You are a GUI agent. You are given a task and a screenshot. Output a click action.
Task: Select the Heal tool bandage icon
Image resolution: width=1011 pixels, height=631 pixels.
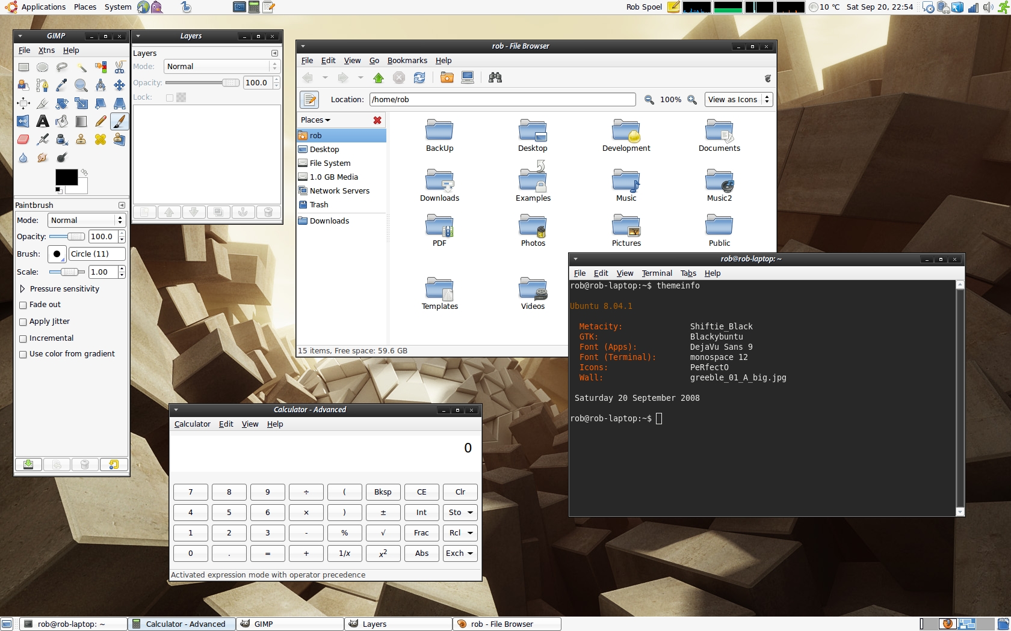[100, 139]
